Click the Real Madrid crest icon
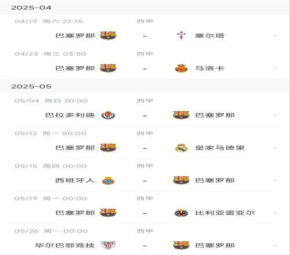This screenshot has width=290, height=255. (x=181, y=148)
